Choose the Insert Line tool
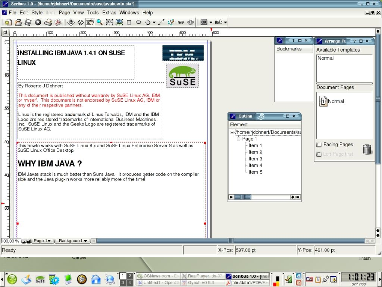Image resolution: width=382 pixels, height=287 pixels. pos(161,22)
